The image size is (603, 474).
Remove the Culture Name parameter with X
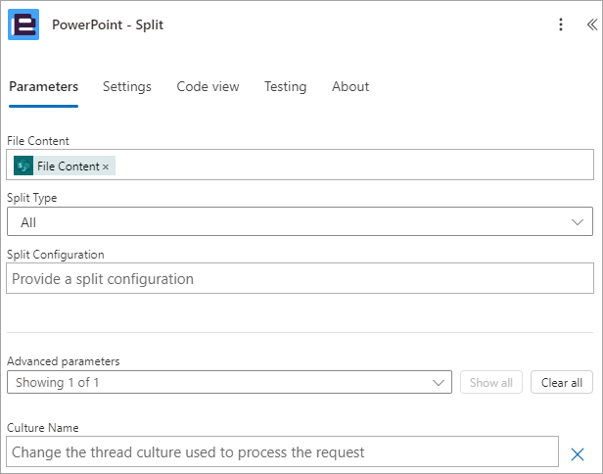578,454
